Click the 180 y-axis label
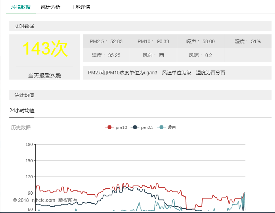This screenshot has height=213, width=275. (29, 145)
